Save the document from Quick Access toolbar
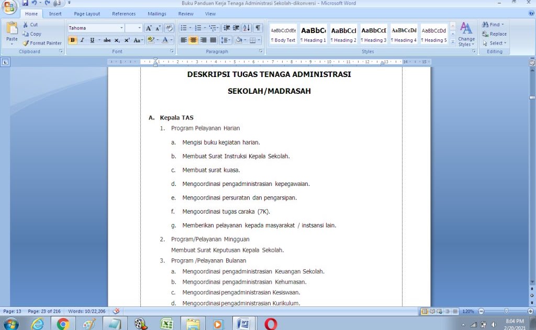 (x=25, y=3)
